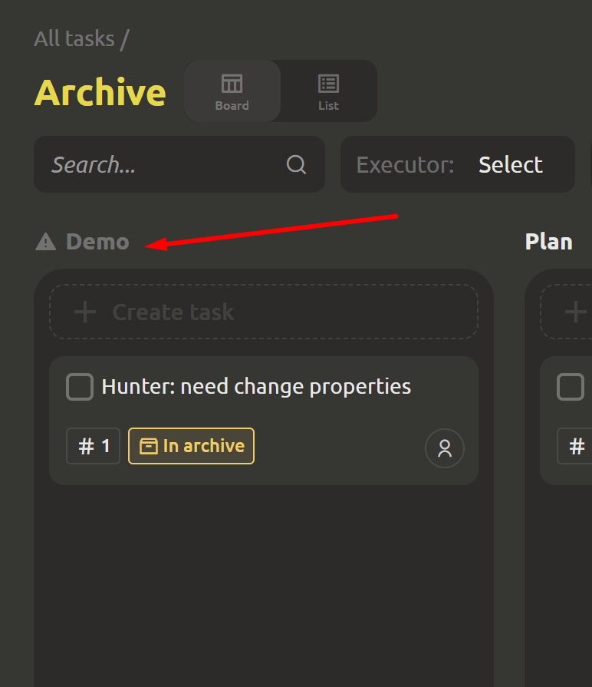Click the Plan column header
The height and width of the screenshot is (687, 592).
pyautogui.click(x=548, y=242)
